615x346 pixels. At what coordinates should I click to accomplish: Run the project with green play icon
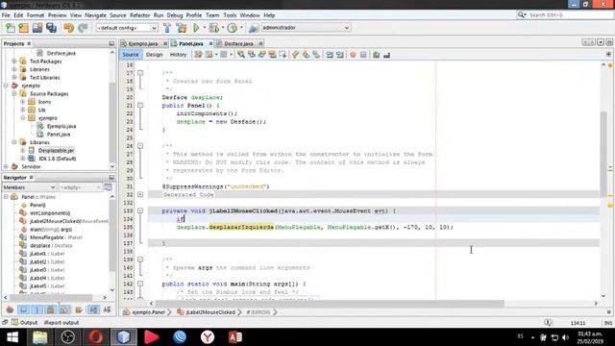click(196, 28)
